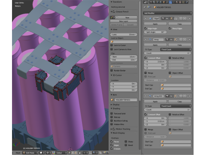Open the Material properties tab
This screenshot has height=155, width=206.
177,2
